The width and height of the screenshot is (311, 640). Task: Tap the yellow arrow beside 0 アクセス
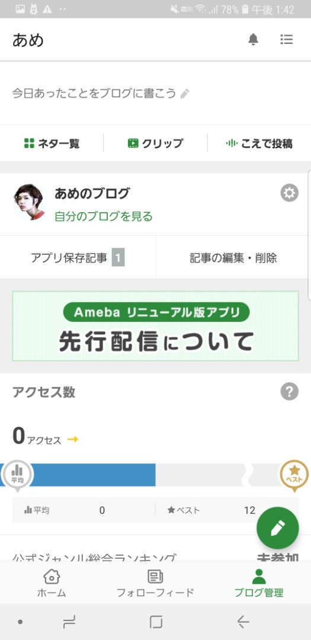[x=73, y=440]
